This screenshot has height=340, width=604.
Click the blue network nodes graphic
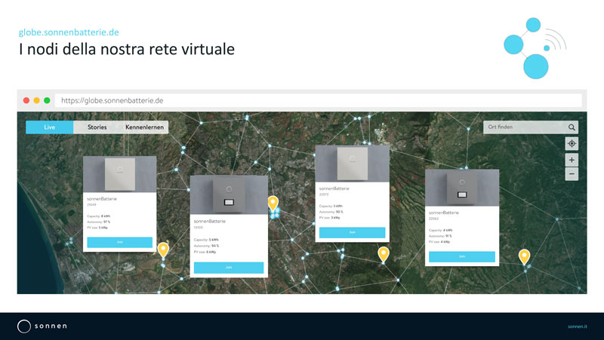[x=535, y=48]
